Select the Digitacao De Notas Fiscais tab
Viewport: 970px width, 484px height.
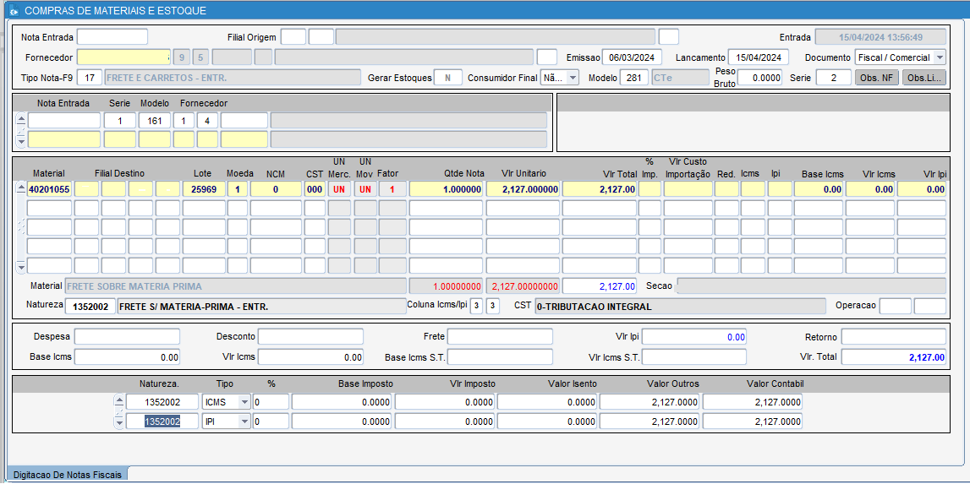pos(68,474)
